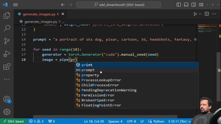Change language mode Python
Viewport: 221px width, 124px height.
tap(159, 121)
